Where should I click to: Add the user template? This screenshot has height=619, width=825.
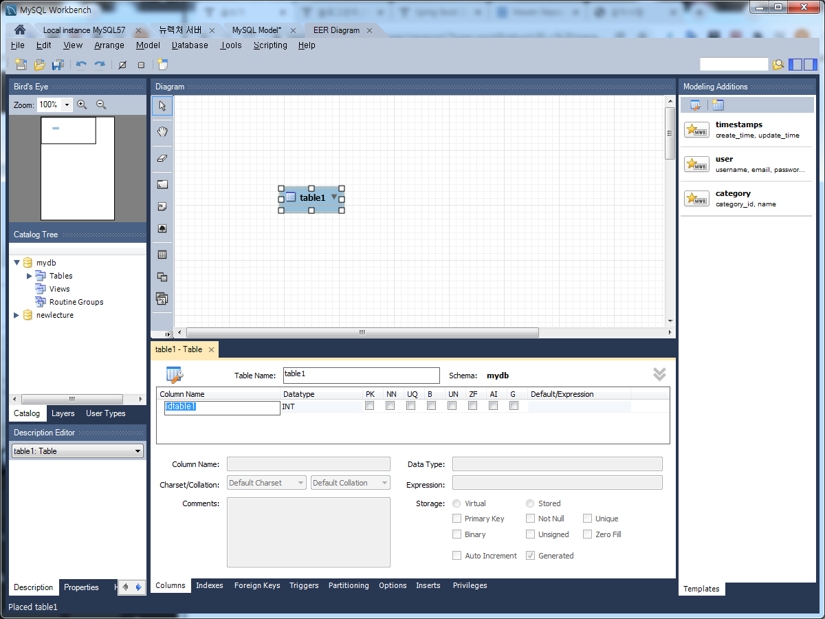747,164
